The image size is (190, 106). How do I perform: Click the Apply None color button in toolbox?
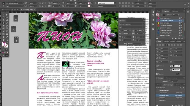coord(7,52)
